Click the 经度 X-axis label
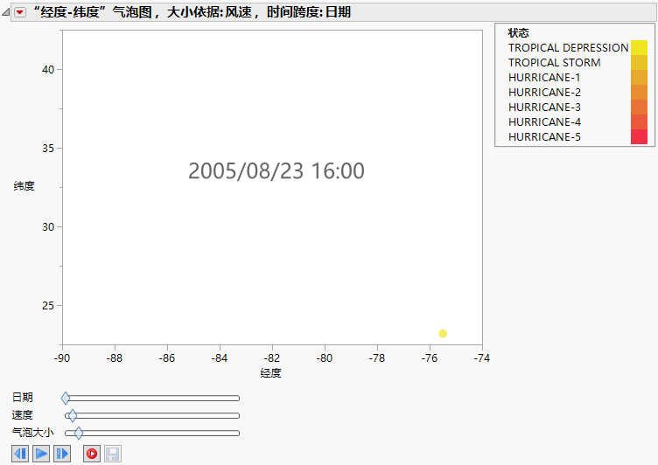The image size is (658, 465). [x=270, y=372]
